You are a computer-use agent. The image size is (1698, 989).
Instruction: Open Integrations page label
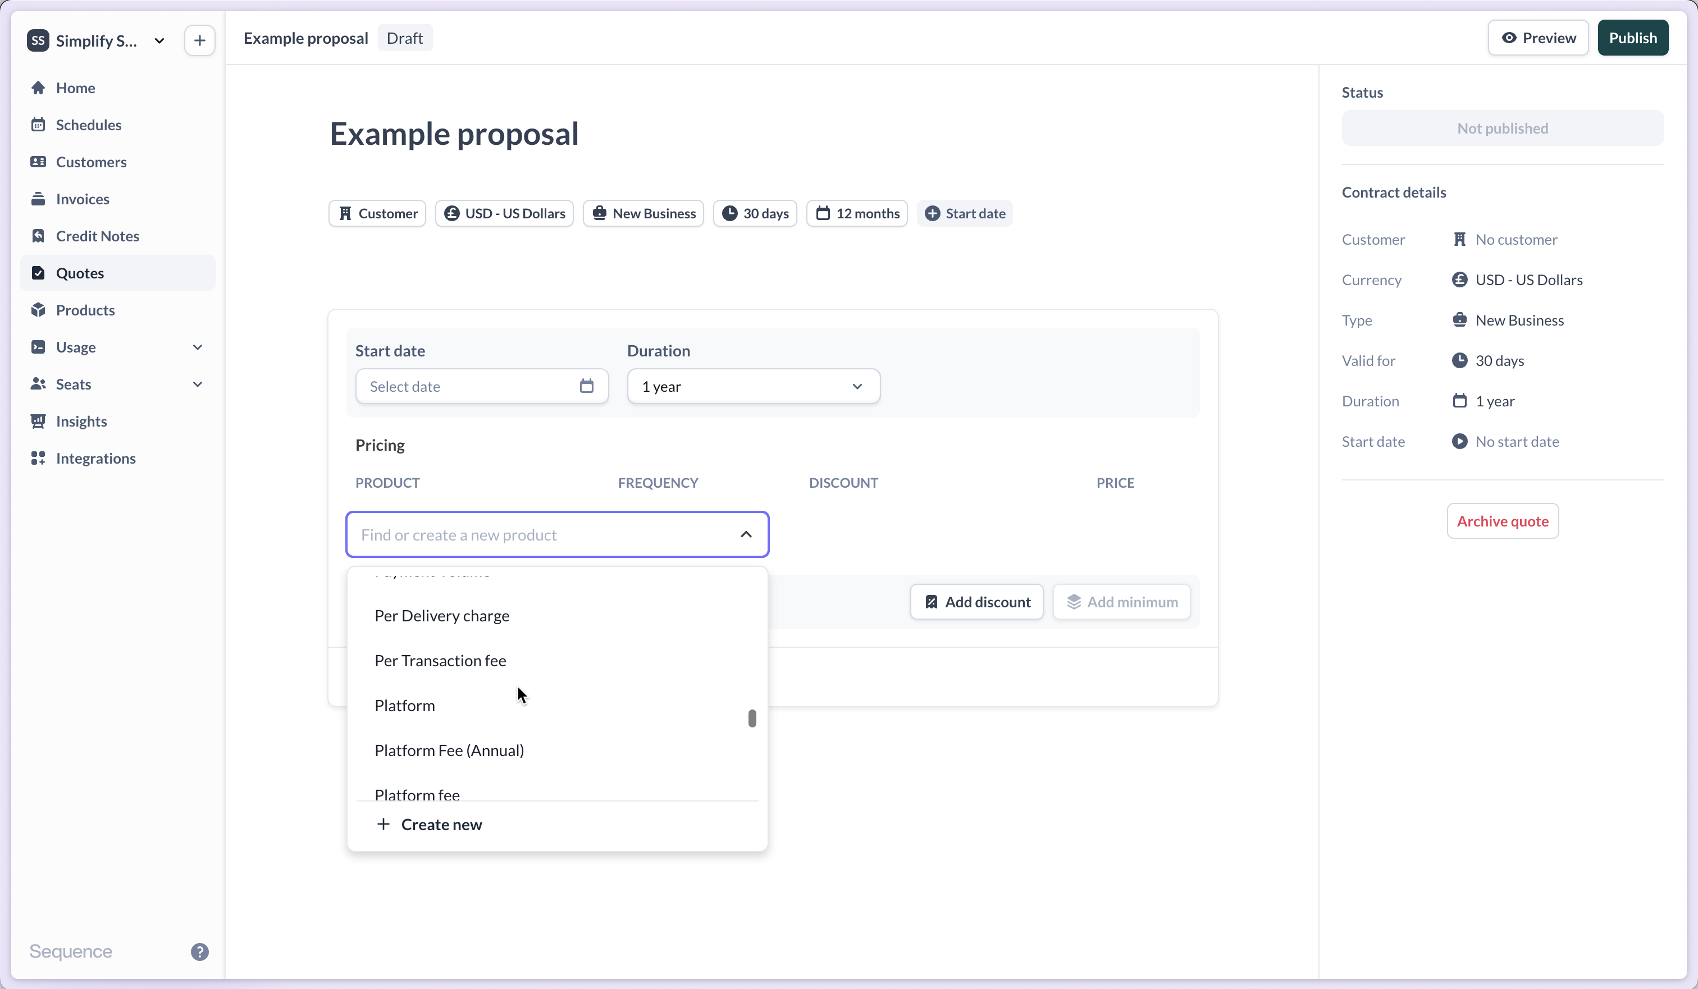point(95,458)
